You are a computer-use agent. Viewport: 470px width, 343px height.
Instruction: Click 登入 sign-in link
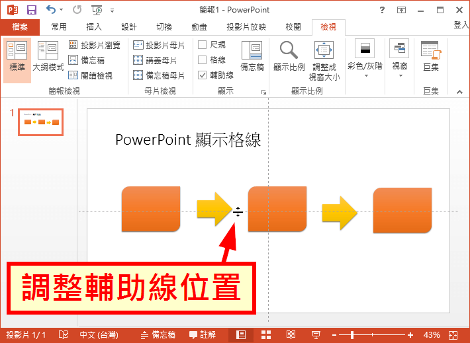461,25
